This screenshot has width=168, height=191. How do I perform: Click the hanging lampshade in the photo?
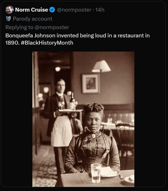click(x=101, y=66)
